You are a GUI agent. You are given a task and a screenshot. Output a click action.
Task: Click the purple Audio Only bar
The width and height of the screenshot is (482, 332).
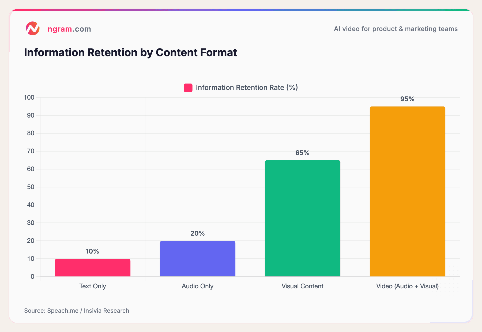[x=197, y=258]
